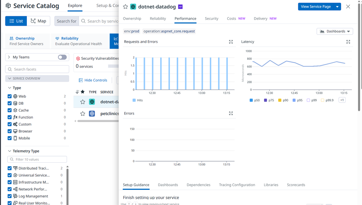This screenshot has width=362, height=205.
Task: Uncheck the Distributed Tracing checkbox
Action: pos(9,168)
